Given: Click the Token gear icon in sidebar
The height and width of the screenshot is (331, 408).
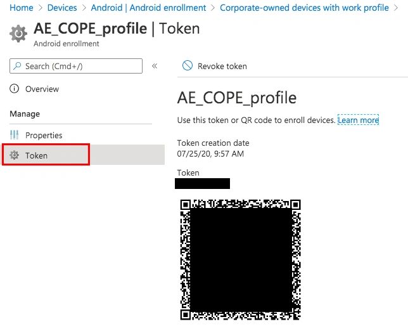Looking at the screenshot, I should pyautogui.click(x=15, y=155).
